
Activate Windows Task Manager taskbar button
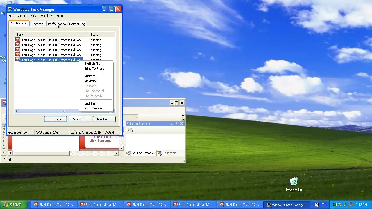pos(286,205)
